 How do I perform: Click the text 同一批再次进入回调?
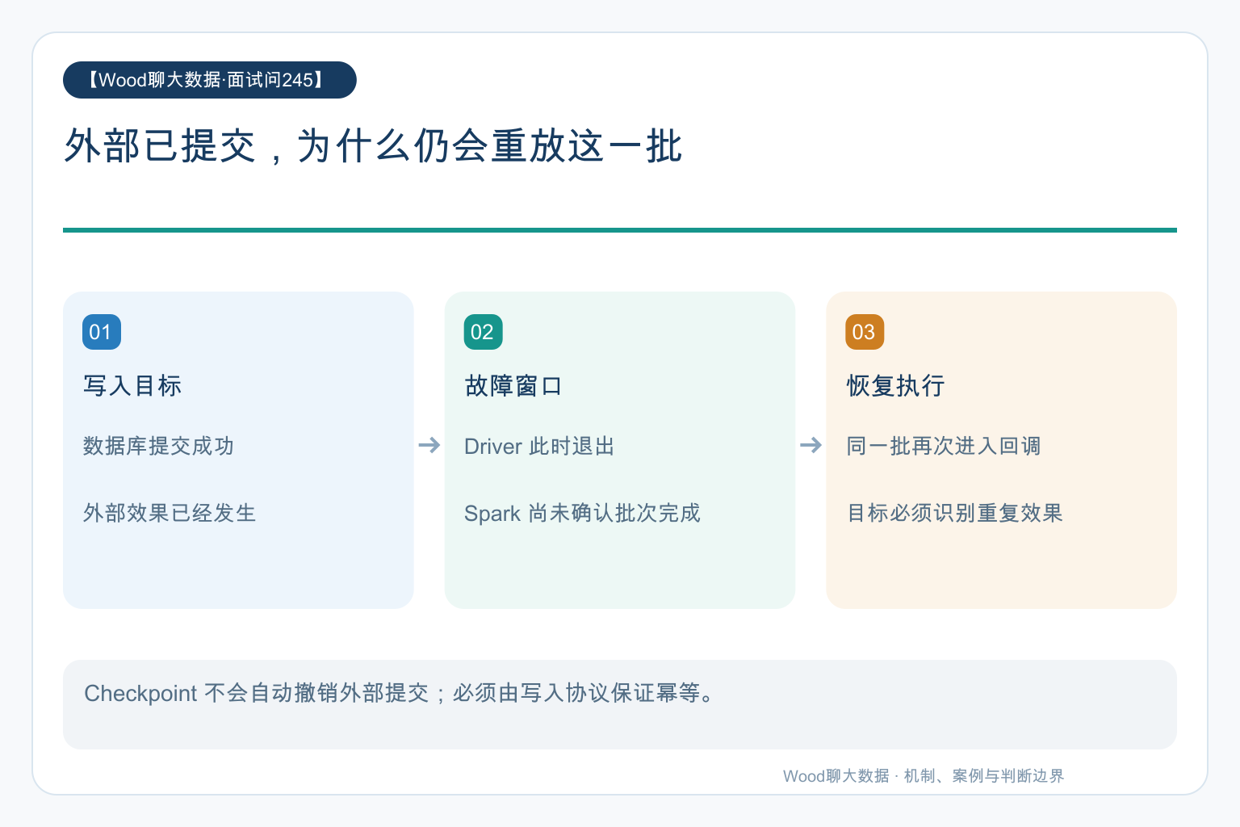[x=944, y=446]
